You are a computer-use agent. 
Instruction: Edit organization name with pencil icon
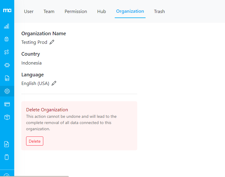coord(52,42)
